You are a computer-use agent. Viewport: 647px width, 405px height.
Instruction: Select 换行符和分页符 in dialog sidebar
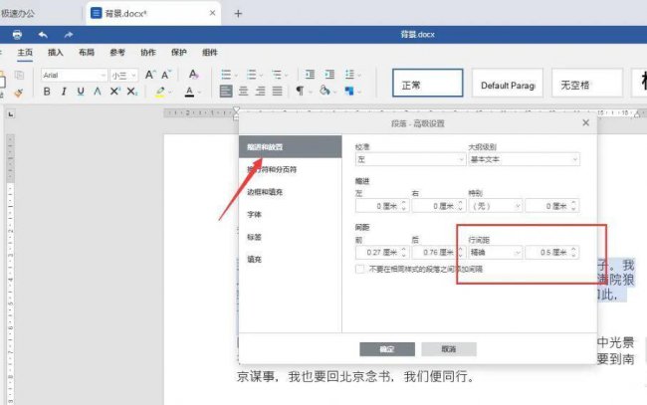coord(291,169)
